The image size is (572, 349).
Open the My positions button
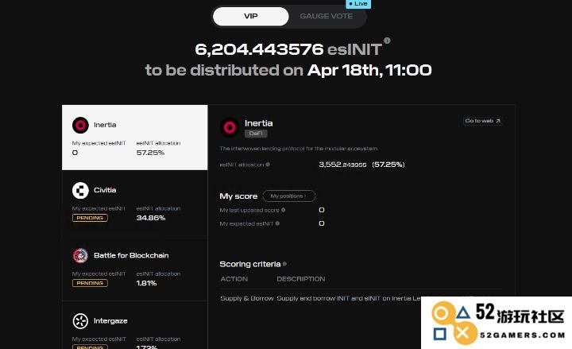coord(289,196)
